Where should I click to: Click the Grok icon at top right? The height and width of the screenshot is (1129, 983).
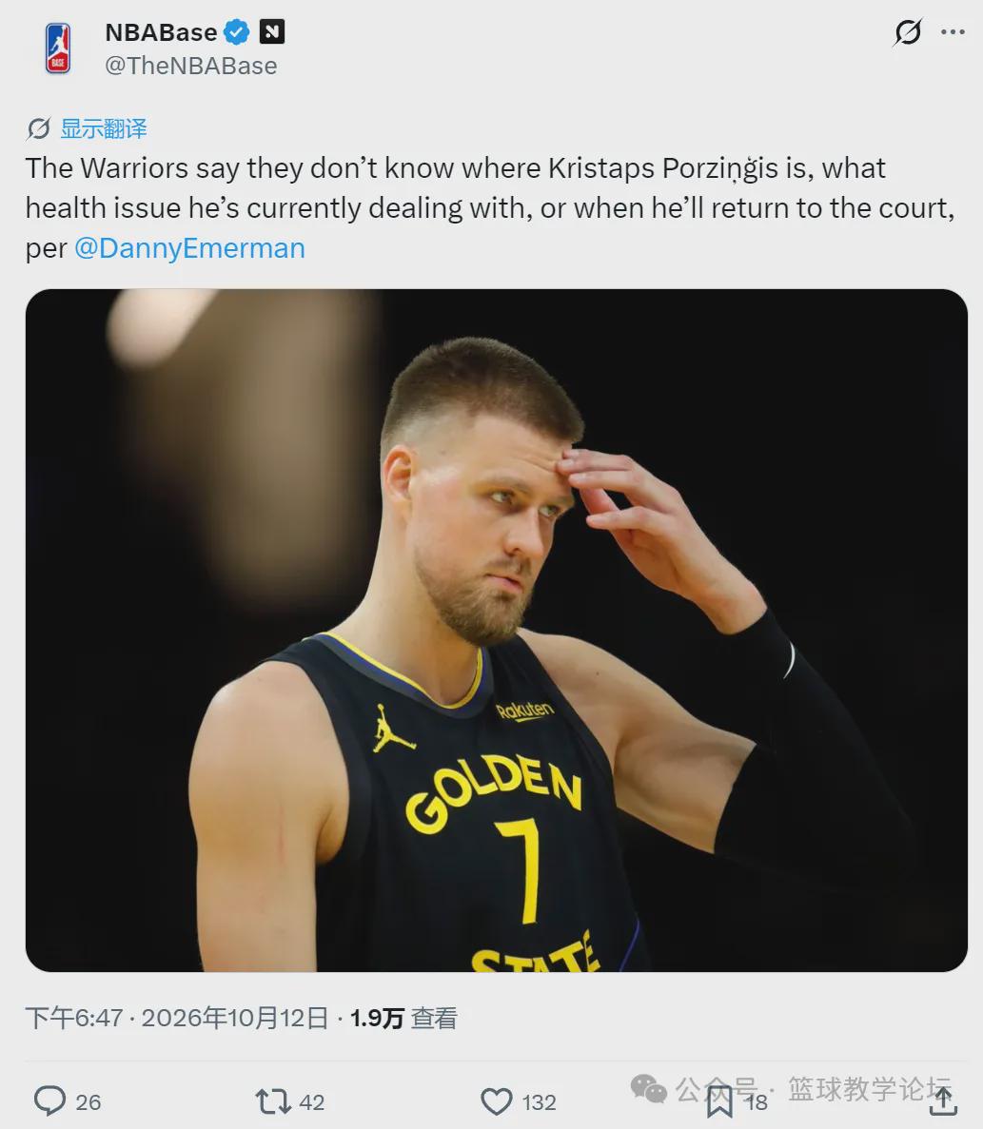(x=908, y=31)
